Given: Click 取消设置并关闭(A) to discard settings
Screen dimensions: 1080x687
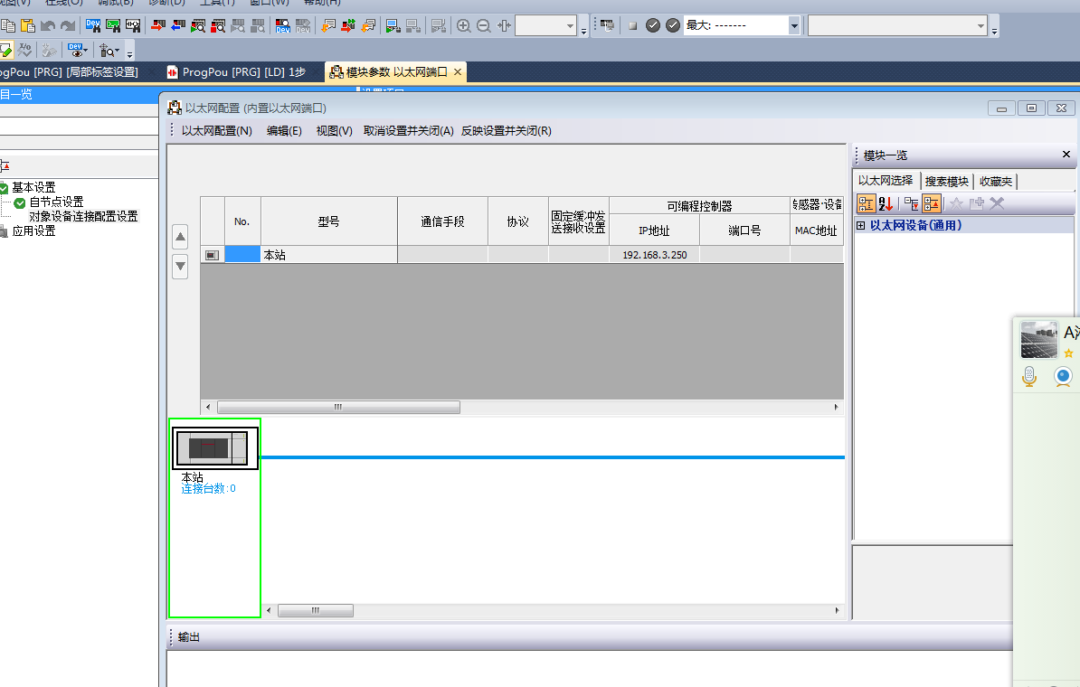Looking at the screenshot, I should click(x=408, y=131).
